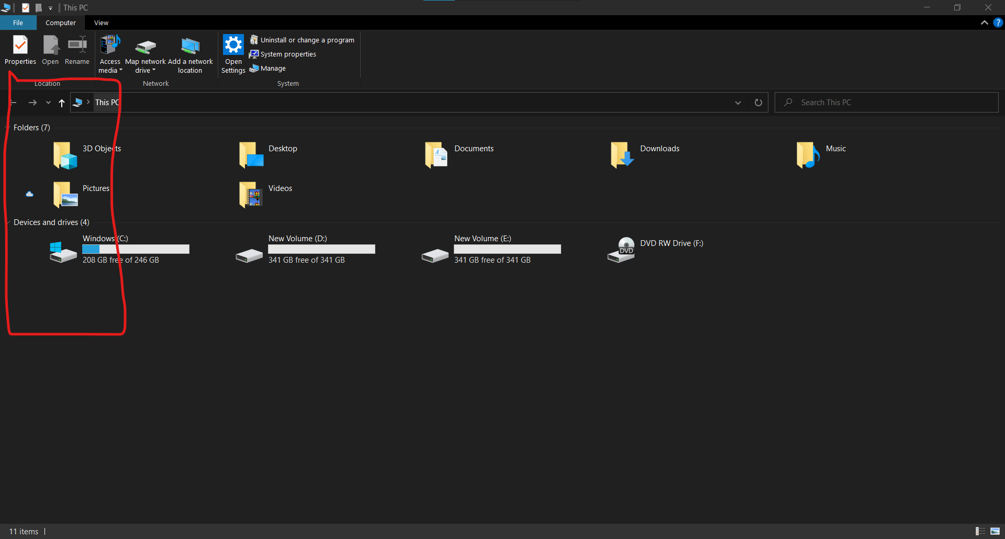Viewport: 1005px width, 539px height.
Task: Go forward using forward arrow
Action: [32, 103]
